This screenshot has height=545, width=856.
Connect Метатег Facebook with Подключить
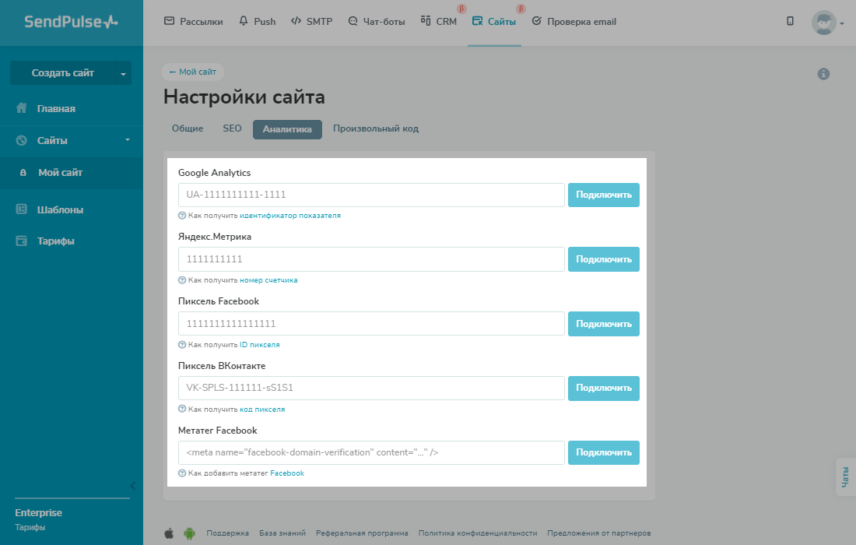pyautogui.click(x=604, y=452)
